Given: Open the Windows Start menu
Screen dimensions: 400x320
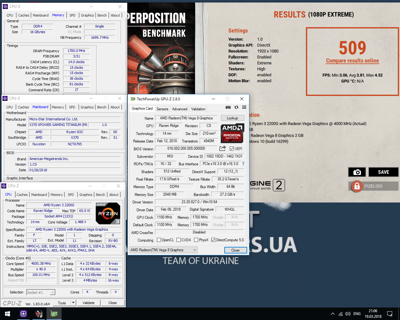Looking at the screenshot, I should (x=7, y=314).
